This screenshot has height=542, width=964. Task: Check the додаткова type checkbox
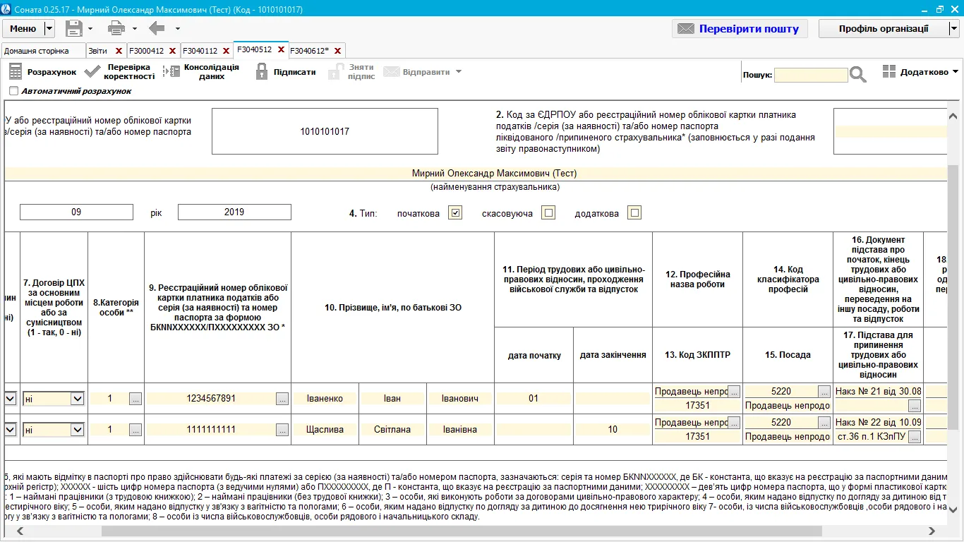point(634,212)
